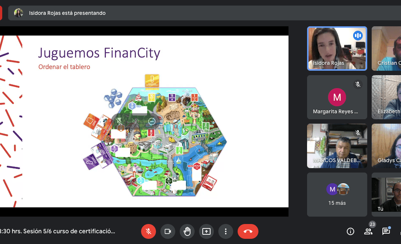Screen dimensions: 401x244
Task: Click Isidora Rojas presenter avatar in banner
Action: point(19,13)
